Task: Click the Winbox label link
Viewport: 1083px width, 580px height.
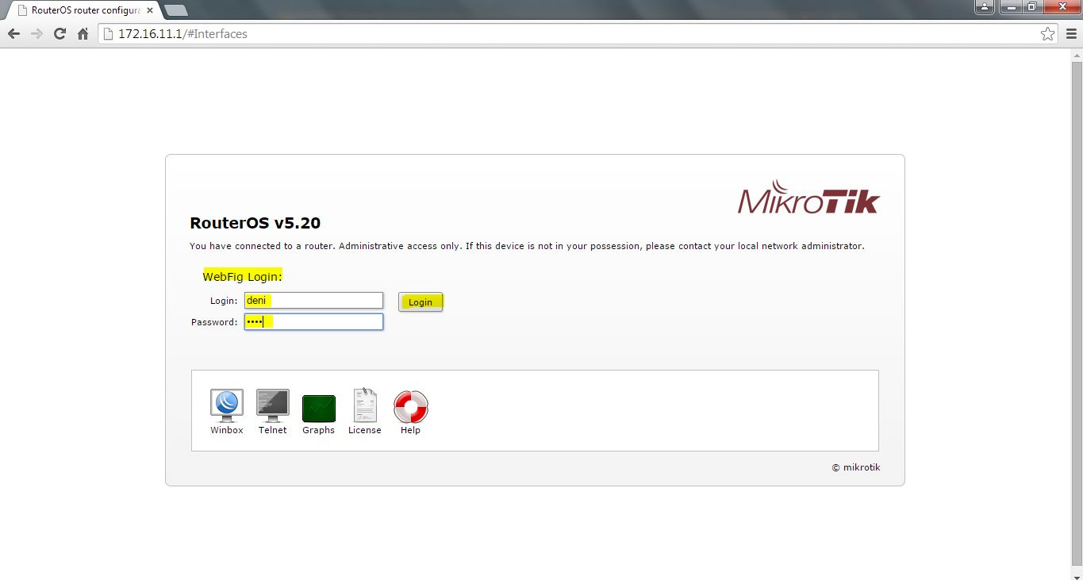Action: (227, 430)
